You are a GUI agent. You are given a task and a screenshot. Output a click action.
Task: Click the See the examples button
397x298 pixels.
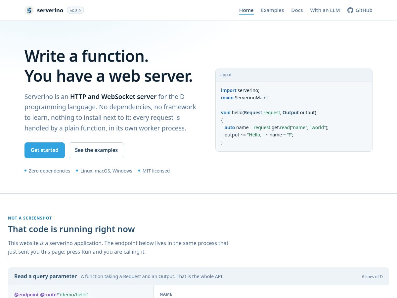pyautogui.click(x=96, y=150)
